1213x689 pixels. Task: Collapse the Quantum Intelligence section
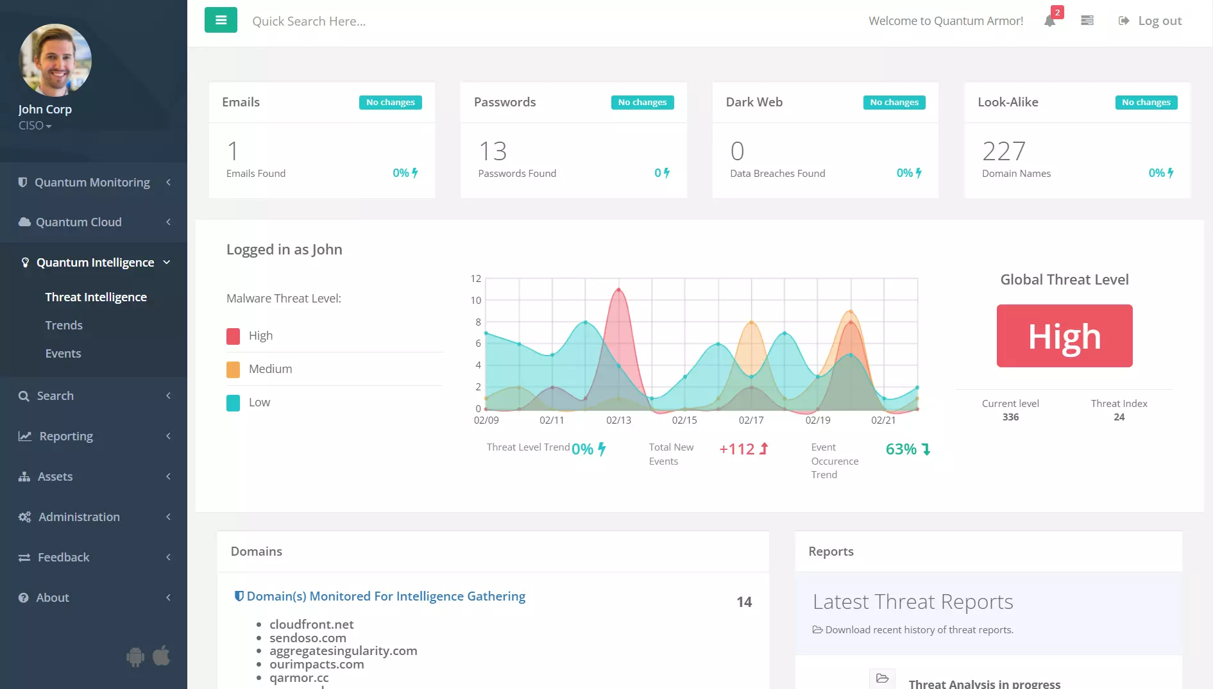(x=95, y=263)
